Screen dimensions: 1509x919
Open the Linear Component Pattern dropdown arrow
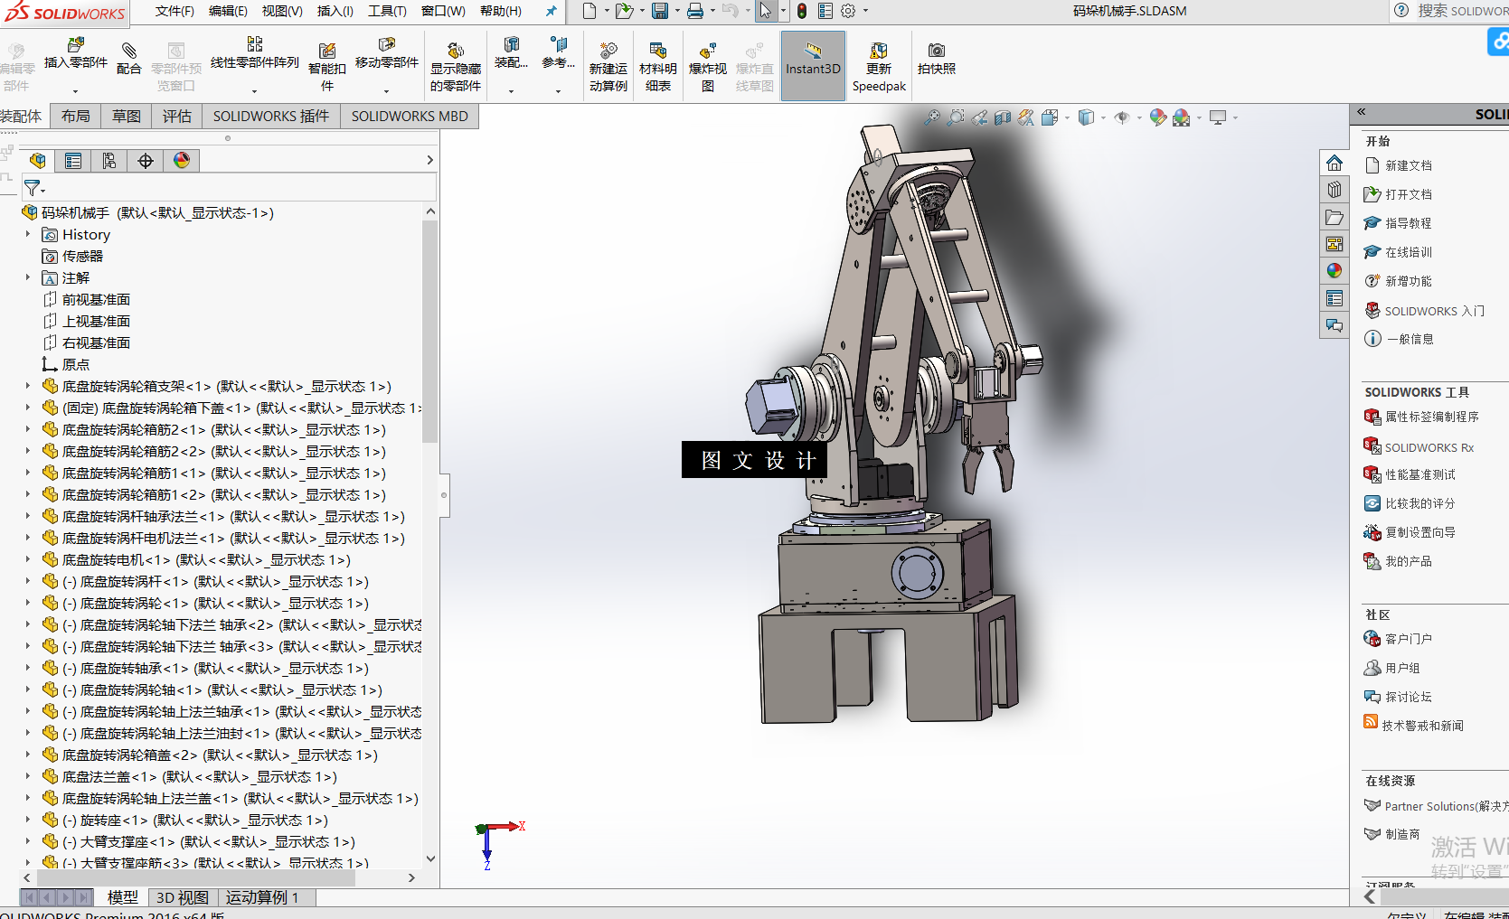click(x=254, y=91)
